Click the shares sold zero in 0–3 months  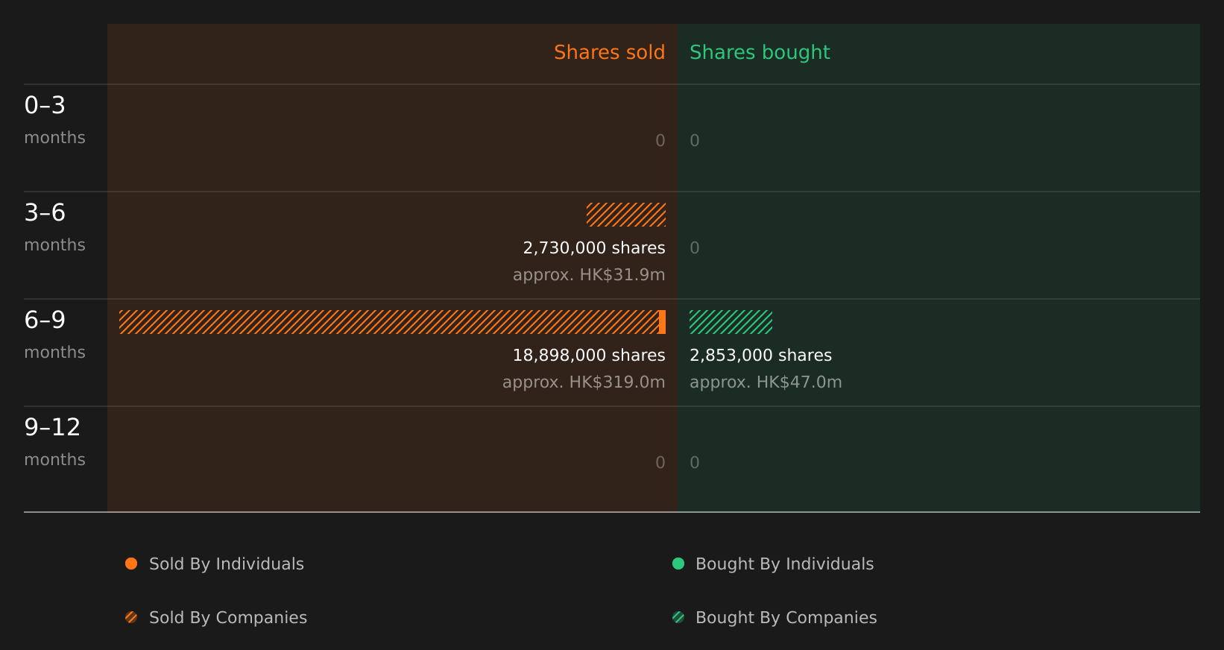[660, 140]
